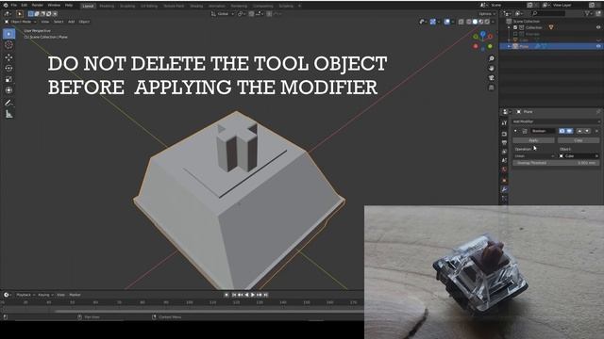Toggle X-ray mode in viewport header
Viewport: 604px width, 339px height.
pos(461,22)
